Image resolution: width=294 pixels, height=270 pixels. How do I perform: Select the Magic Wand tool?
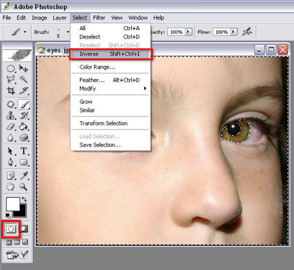pos(24,79)
